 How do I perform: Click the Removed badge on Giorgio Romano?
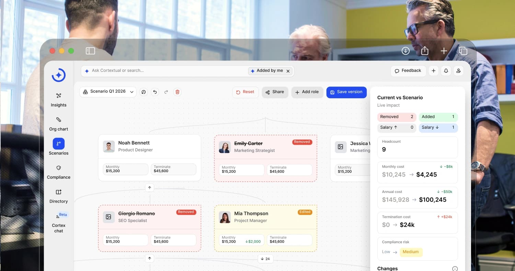coord(186,212)
